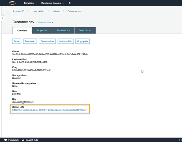Open the Object URL link for Customer.csv
The width and height of the screenshot is (182, 142).
tap(49, 110)
